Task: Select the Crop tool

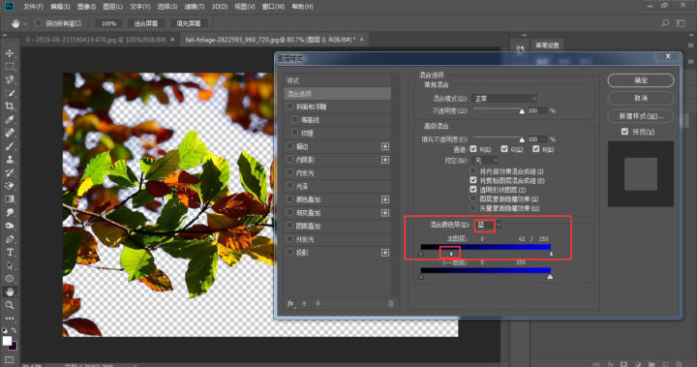Action: pos(10,106)
